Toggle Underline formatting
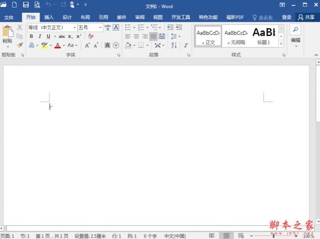This screenshot has width=320, height=239. (x=49, y=36)
